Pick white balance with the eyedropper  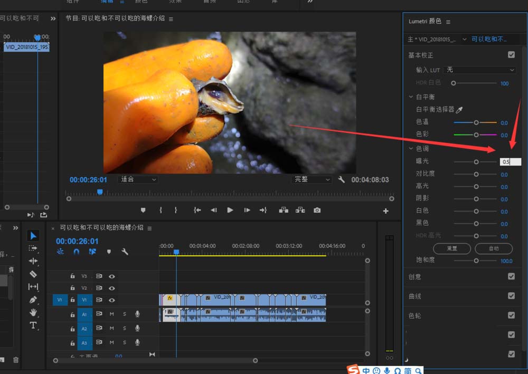click(x=459, y=110)
